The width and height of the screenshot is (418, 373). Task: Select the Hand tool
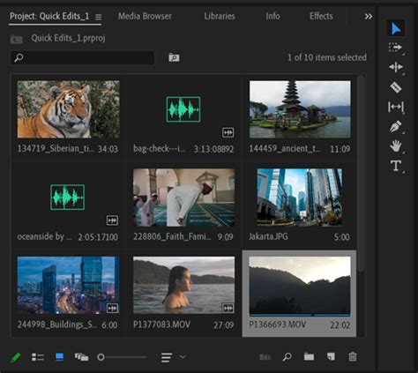(x=396, y=145)
